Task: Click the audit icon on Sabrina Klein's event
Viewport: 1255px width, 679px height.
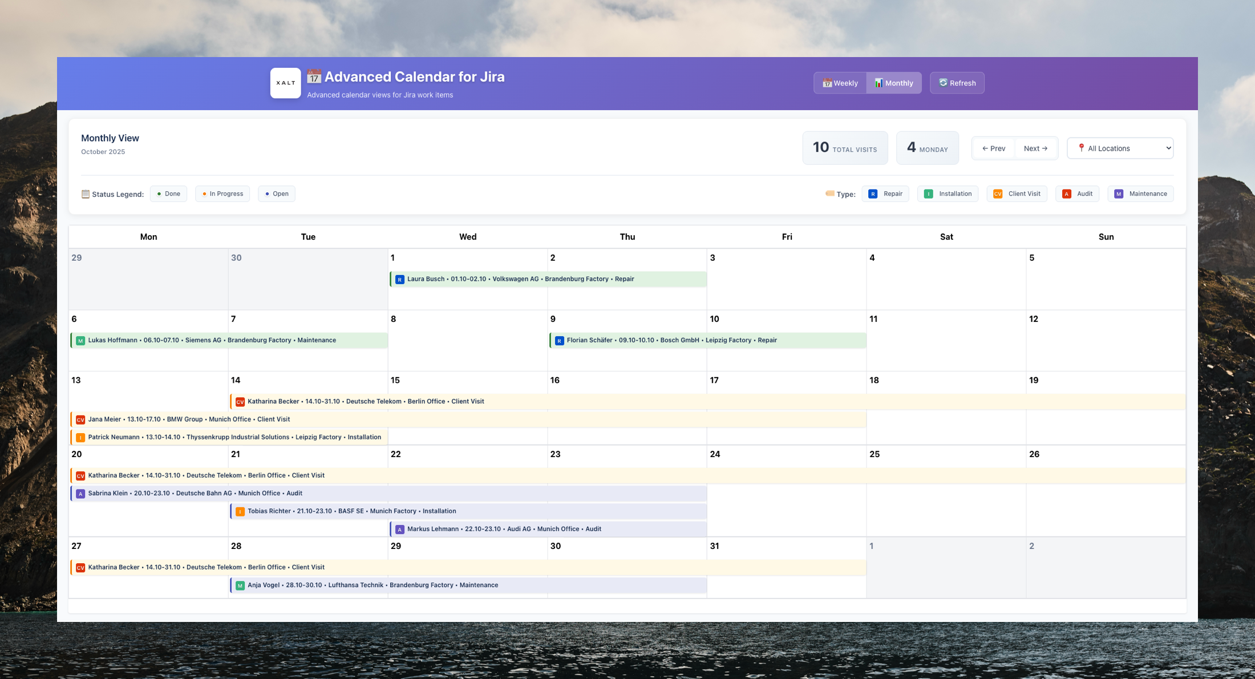Action: tap(80, 494)
